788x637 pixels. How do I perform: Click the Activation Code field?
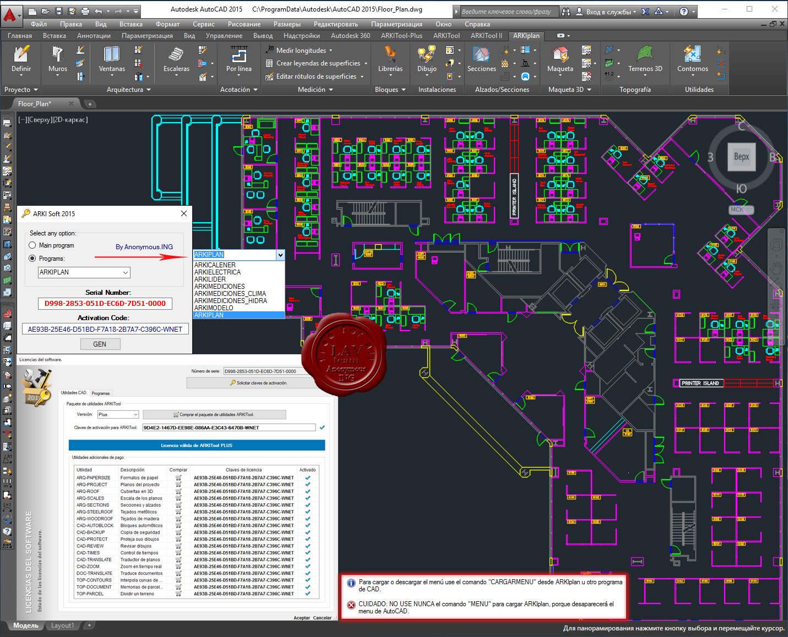pyautogui.click(x=105, y=329)
